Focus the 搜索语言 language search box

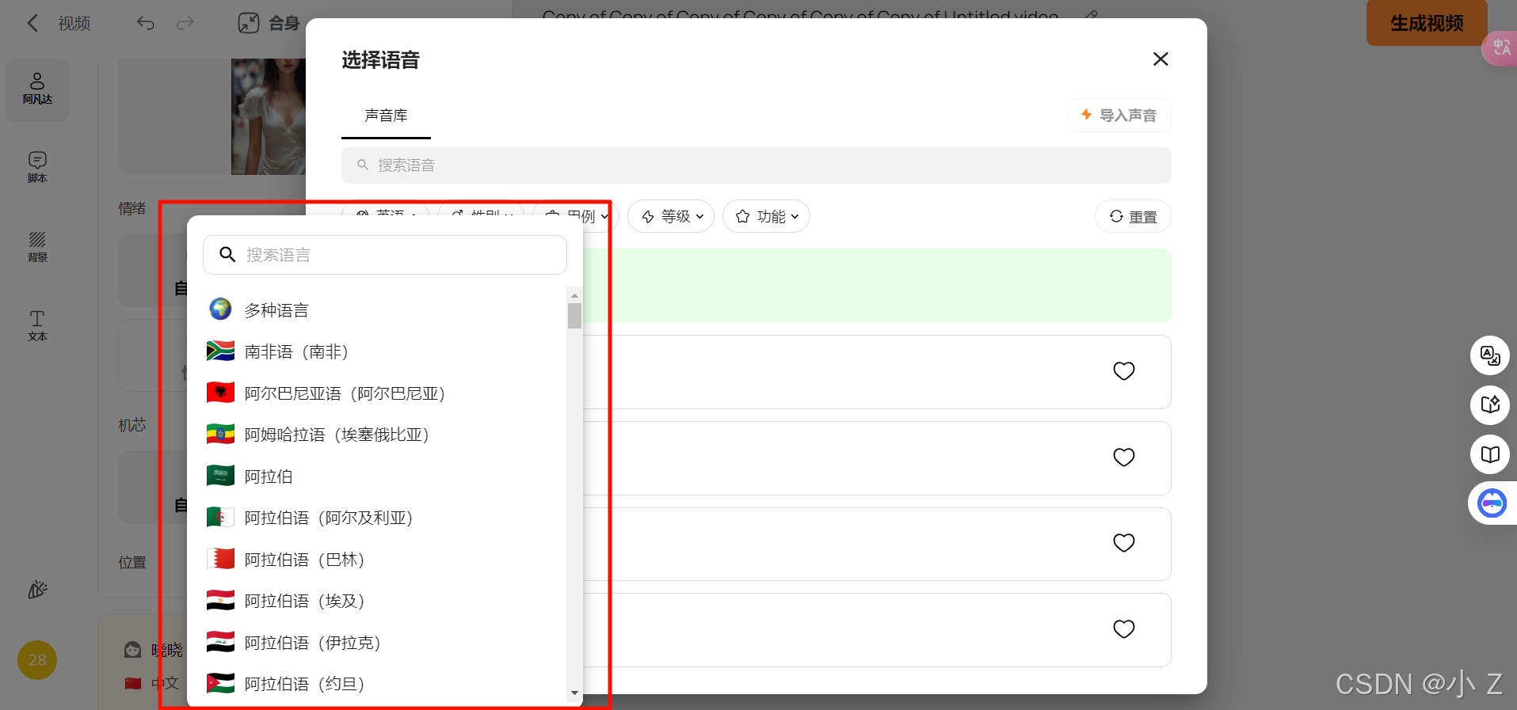[385, 255]
